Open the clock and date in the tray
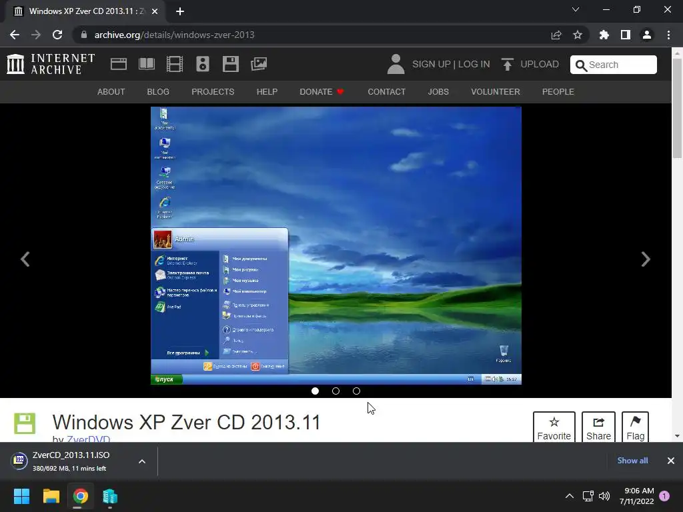Image resolution: width=683 pixels, height=512 pixels. pos(637,496)
